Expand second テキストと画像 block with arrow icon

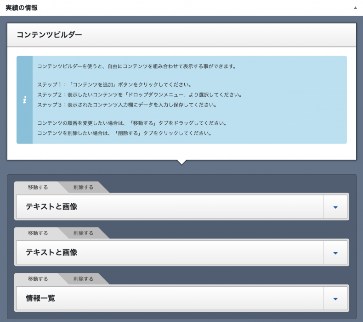click(x=335, y=253)
